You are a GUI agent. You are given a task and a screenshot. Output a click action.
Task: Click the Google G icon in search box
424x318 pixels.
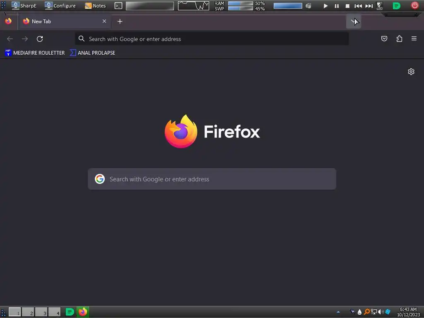point(100,179)
